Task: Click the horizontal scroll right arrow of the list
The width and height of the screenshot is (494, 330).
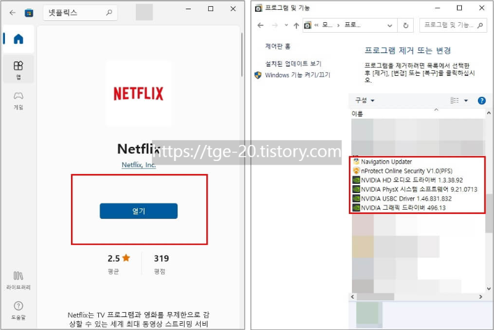Action: [481, 297]
